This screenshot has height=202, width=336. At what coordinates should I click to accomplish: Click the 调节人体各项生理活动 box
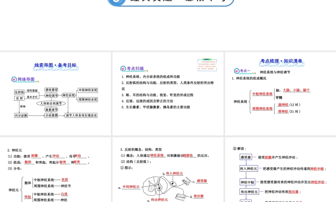pyautogui.click(x=81, y=115)
